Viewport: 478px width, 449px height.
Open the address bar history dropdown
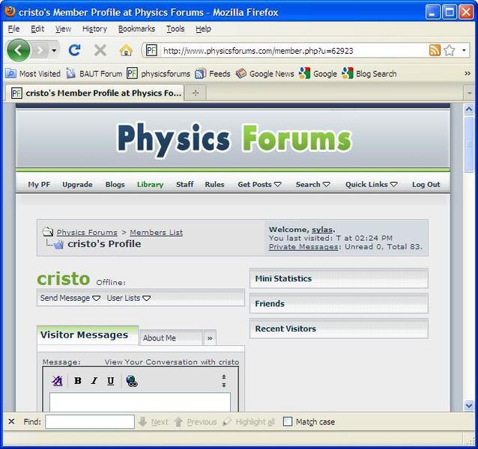[x=464, y=50]
